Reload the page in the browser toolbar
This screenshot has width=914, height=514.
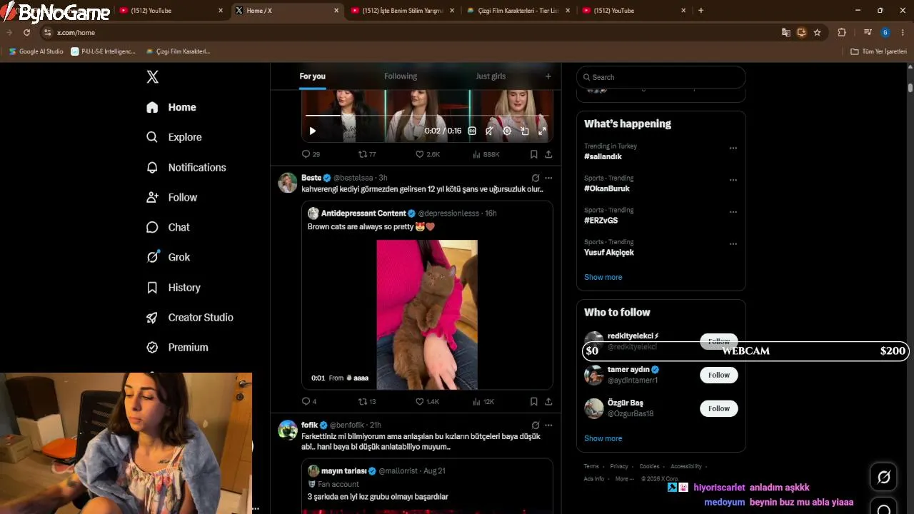coord(26,32)
